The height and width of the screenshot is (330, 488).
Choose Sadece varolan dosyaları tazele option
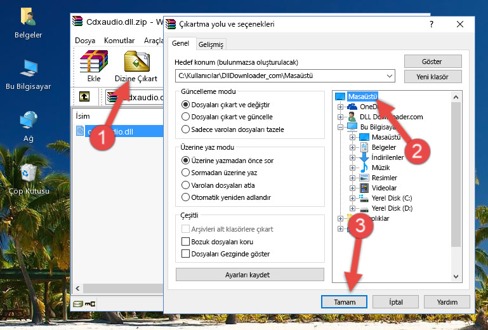pyautogui.click(x=185, y=129)
